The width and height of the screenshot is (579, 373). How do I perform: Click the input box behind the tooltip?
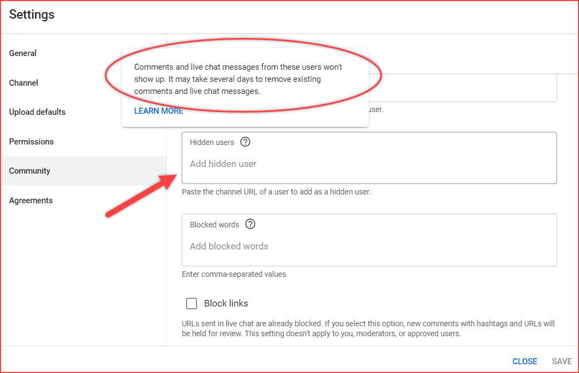(x=466, y=88)
